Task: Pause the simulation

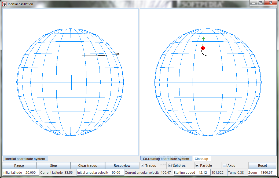Action: [19, 166]
